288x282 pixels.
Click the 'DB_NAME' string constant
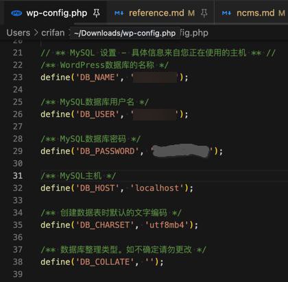(97, 77)
